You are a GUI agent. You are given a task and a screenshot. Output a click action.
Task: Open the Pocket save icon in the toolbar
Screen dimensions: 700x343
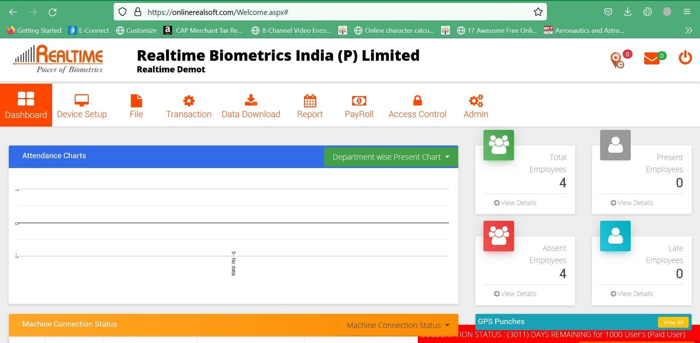[x=608, y=12]
